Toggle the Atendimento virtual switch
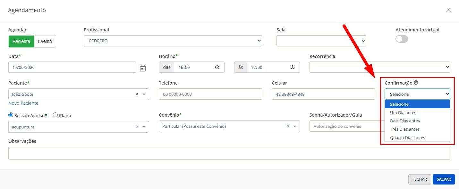Screen dimensions: 459x189 402,39
